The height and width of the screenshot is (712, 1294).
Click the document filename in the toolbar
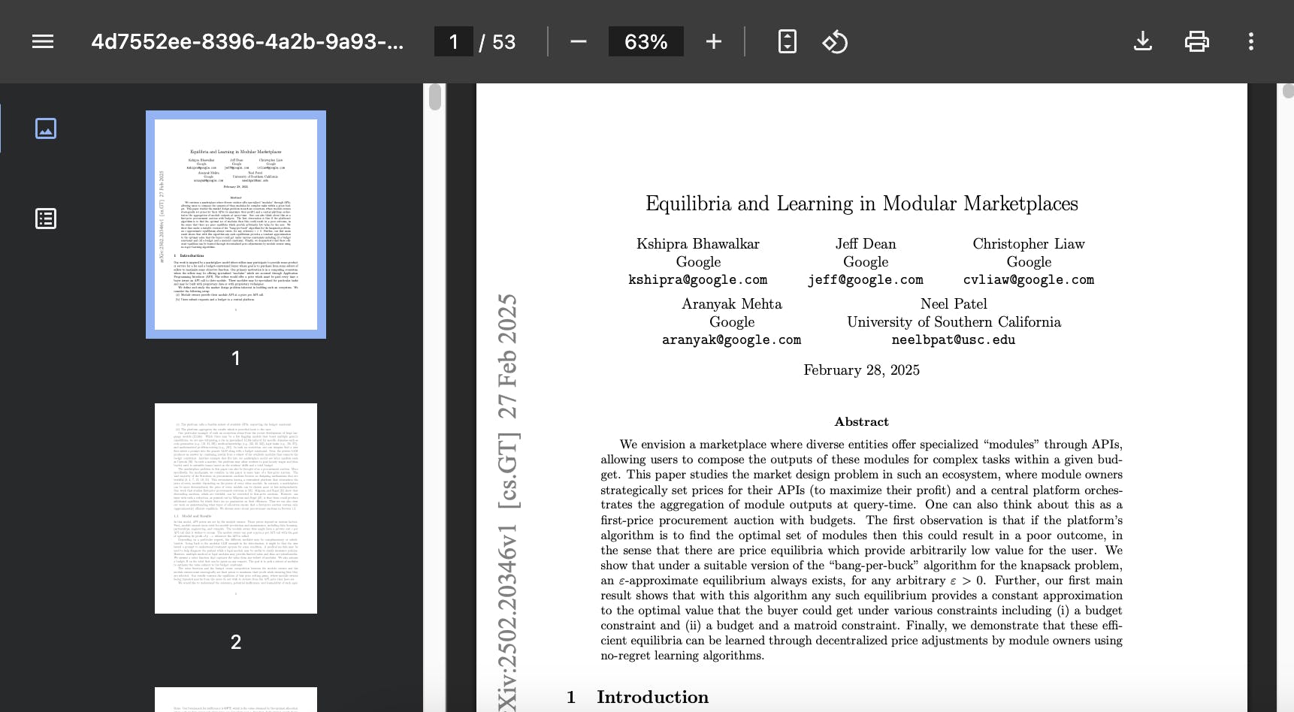point(247,41)
